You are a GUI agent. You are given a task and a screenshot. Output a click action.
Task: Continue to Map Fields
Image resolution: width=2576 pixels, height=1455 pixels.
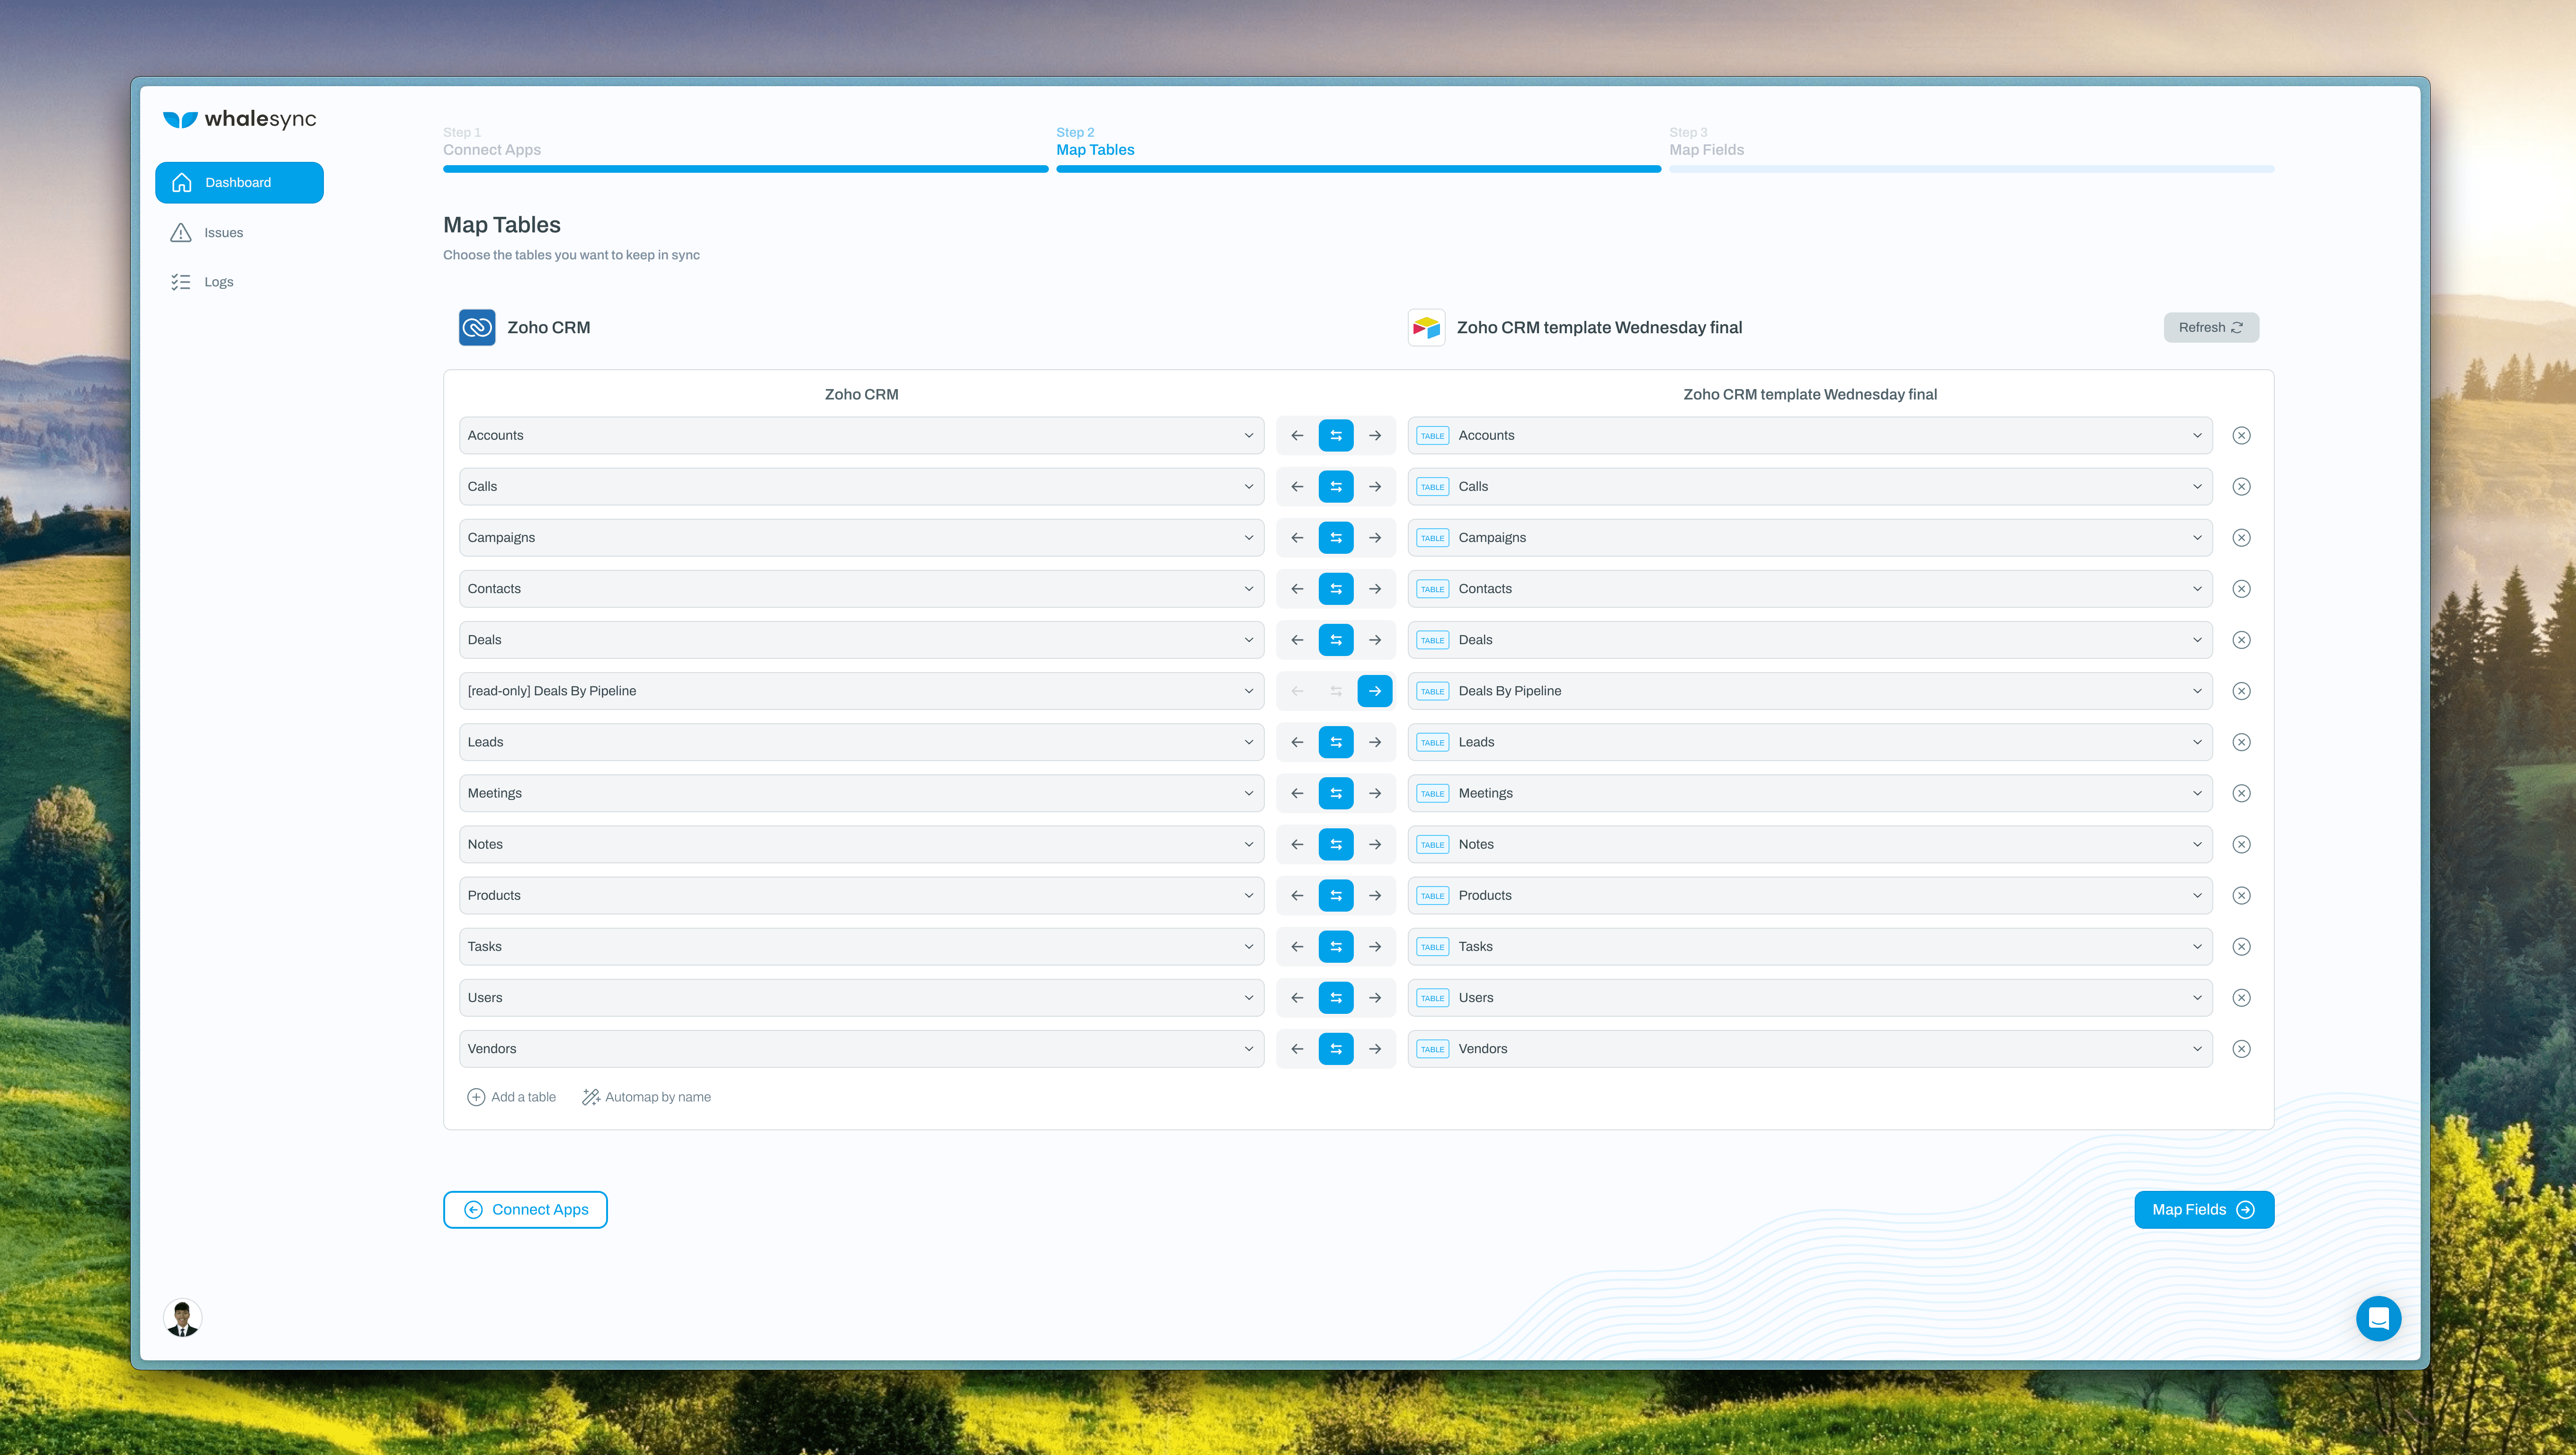[2204, 1209]
